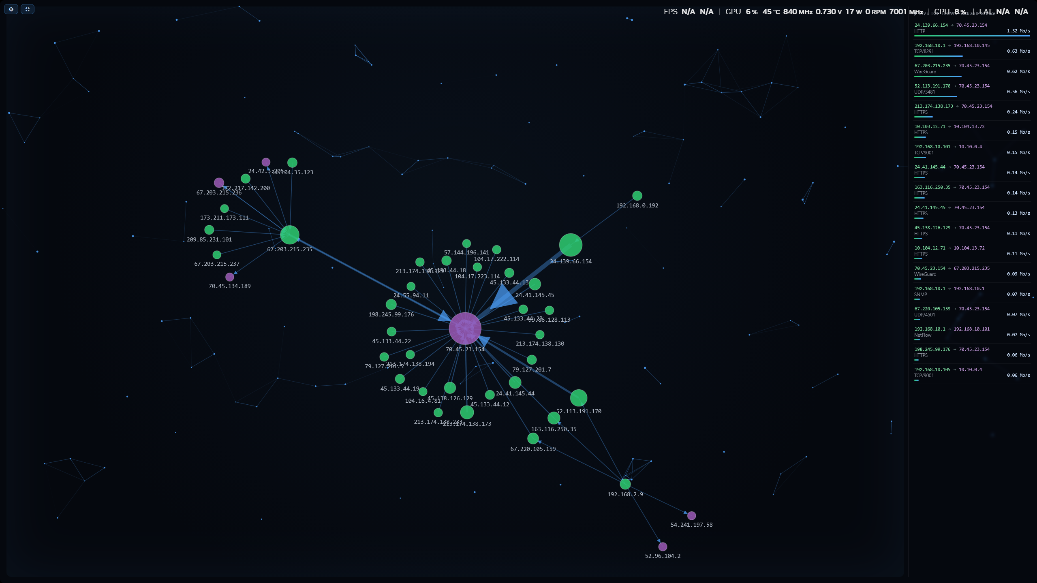This screenshot has width=1037, height=583.
Task: Click the LAT N/A latency readout
Action: click(x=1003, y=12)
